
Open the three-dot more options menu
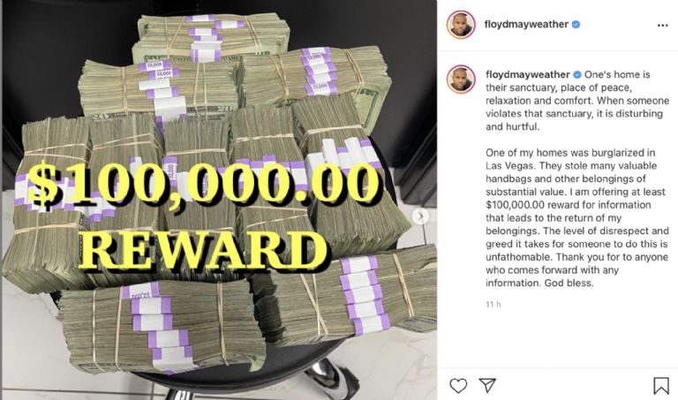click(x=662, y=26)
